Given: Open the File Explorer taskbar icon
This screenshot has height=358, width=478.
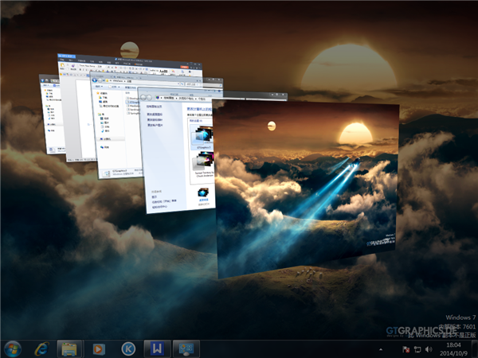Looking at the screenshot, I should point(69,348).
